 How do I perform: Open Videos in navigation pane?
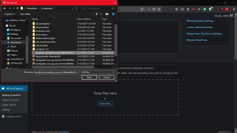(12, 55)
